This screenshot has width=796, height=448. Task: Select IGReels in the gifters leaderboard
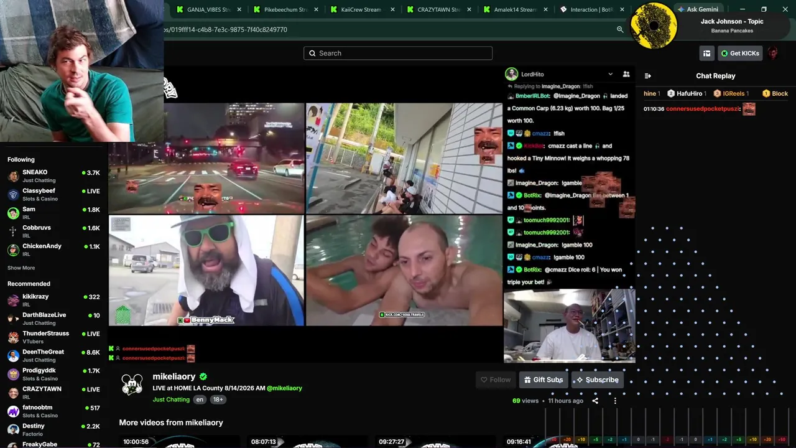pyautogui.click(x=731, y=93)
